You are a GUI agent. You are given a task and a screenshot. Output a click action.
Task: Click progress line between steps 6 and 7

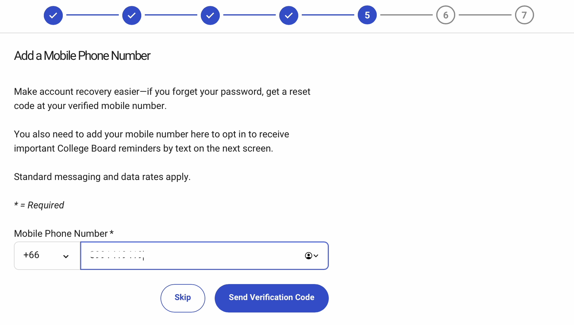485,15
